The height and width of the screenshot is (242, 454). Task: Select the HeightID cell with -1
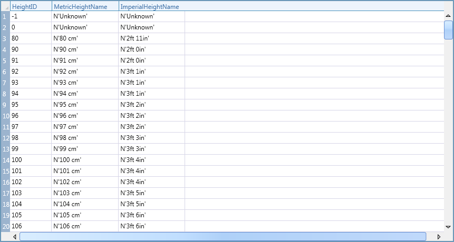click(31, 16)
